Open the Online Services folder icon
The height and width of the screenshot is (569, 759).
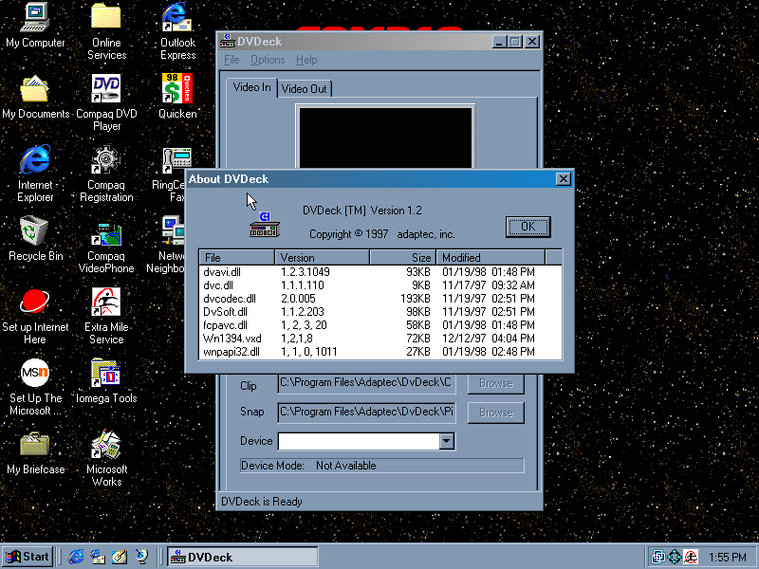pos(106,31)
